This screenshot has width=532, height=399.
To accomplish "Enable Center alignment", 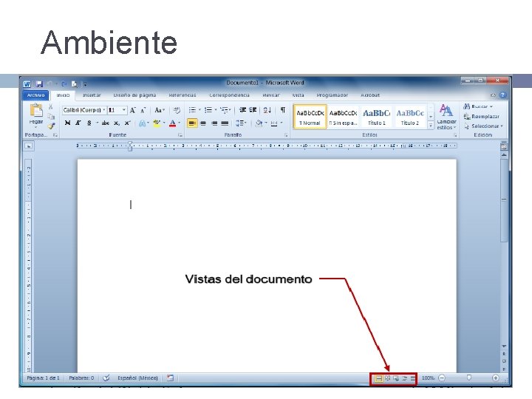I will [x=203, y=123].
